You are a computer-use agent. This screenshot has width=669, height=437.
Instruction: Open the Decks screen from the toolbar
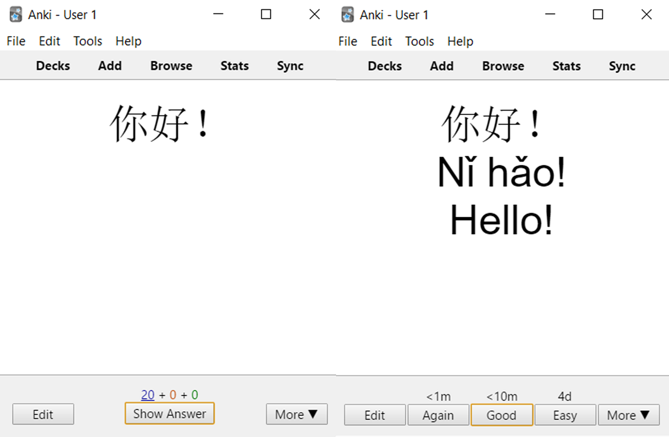53,65
